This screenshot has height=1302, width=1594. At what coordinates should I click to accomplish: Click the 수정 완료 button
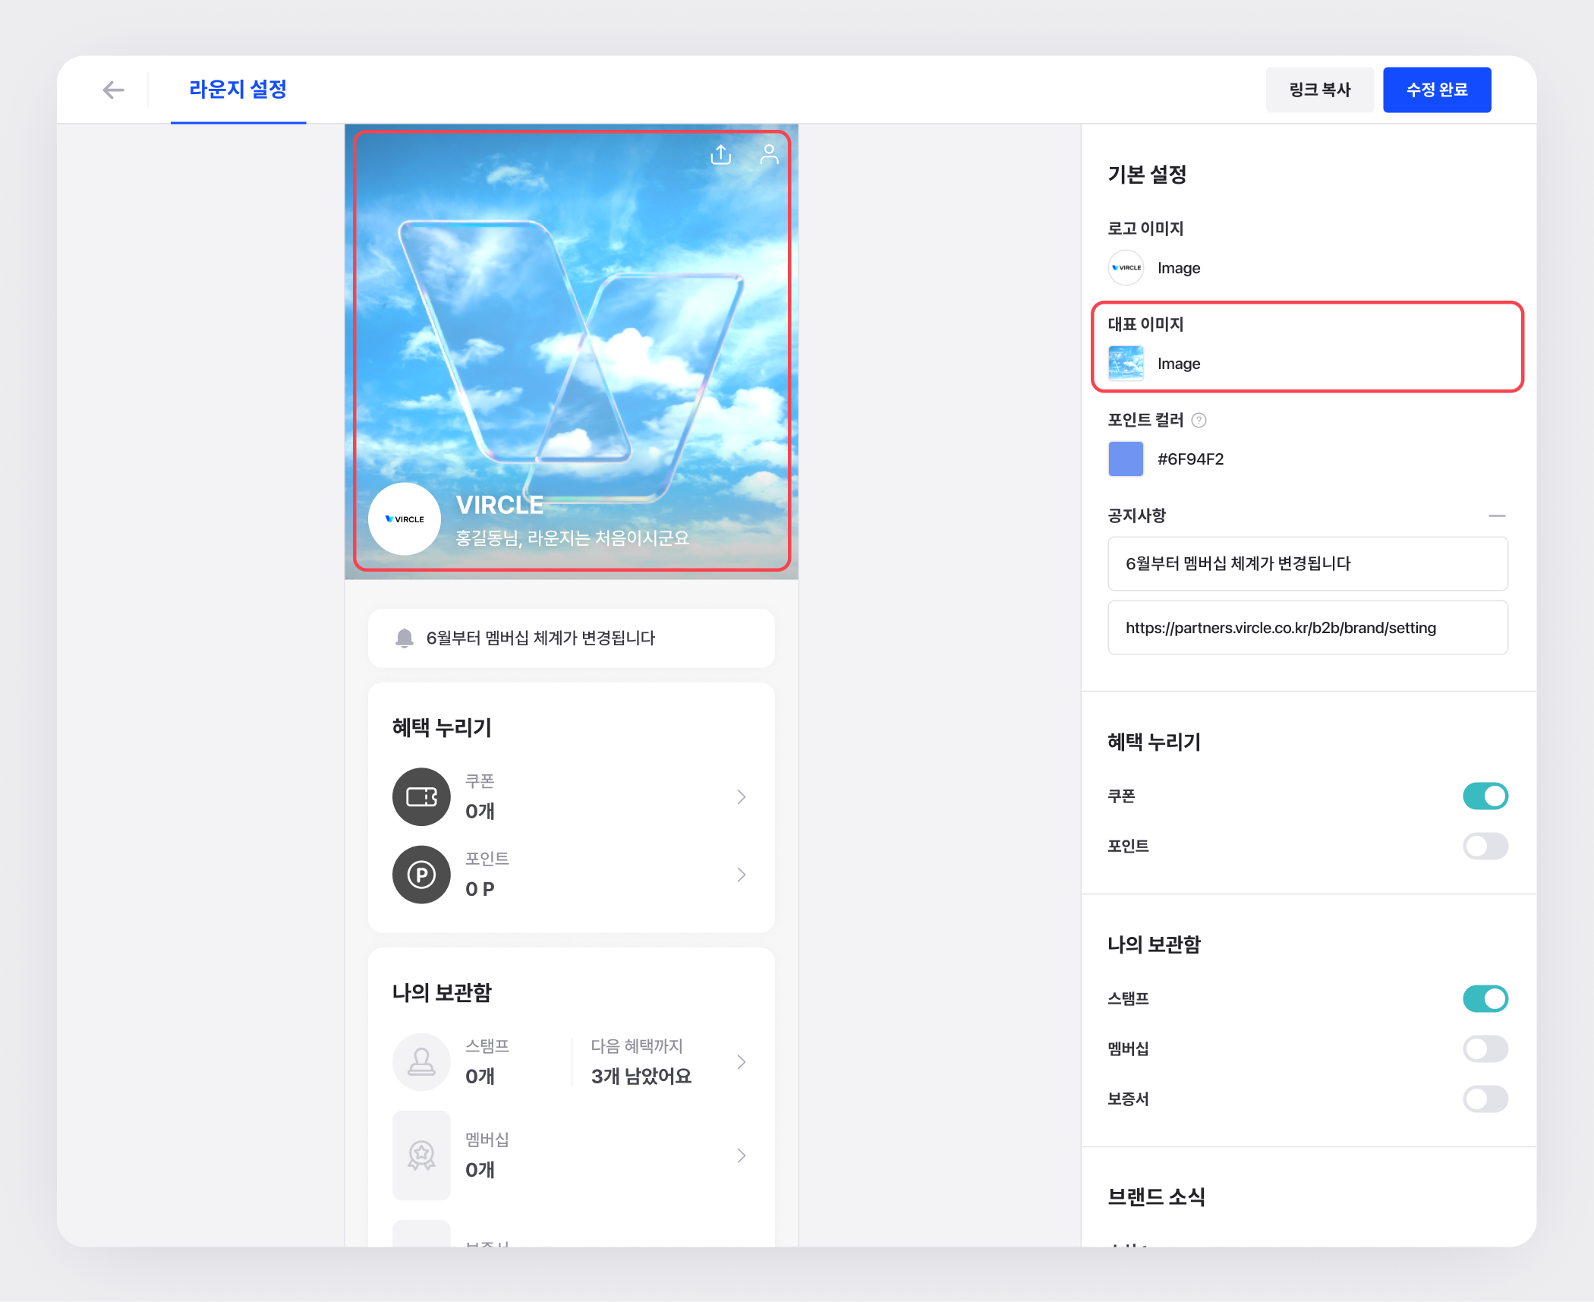coord(1436,90)
